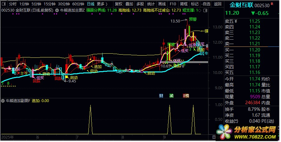Click the 牛熊追加副图F indicator label
281x142 pixels.
pos(18,101)
